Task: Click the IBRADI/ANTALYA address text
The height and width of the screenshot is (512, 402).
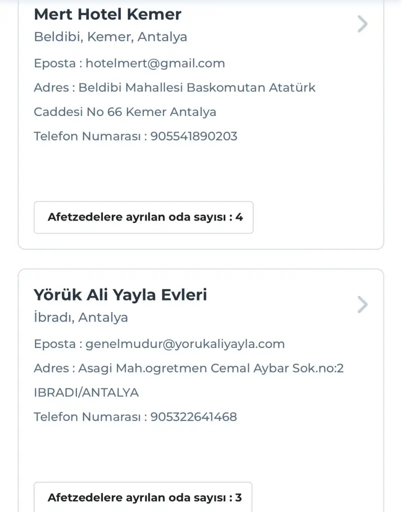Action: [x=86, y=392]
